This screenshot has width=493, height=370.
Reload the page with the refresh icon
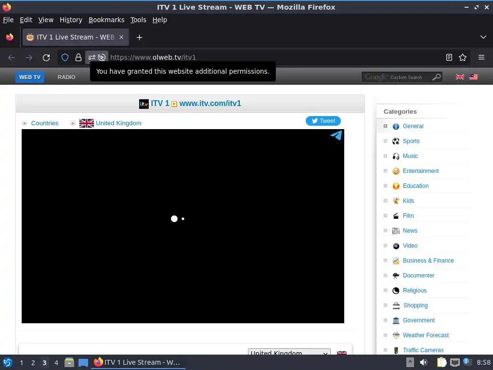[x=46, y=58]
